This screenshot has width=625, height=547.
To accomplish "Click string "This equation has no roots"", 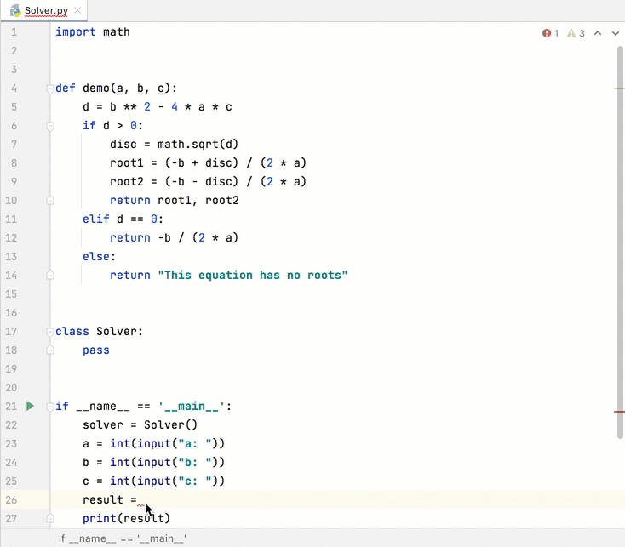I will point(253,275).
